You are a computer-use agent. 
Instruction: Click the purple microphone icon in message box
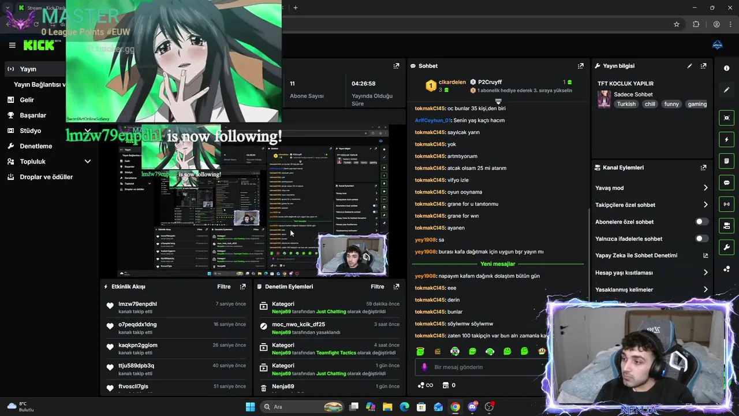click(x=424, y=367)
